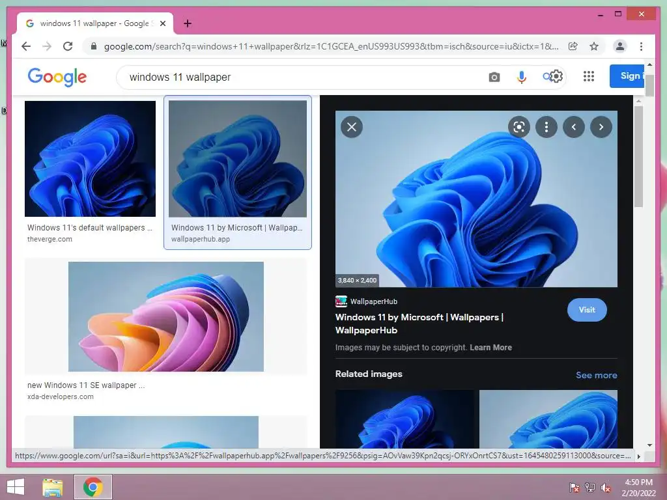
Task: Close the image preview panel with X
Action: pyautogui.click(x=352, y=127)
